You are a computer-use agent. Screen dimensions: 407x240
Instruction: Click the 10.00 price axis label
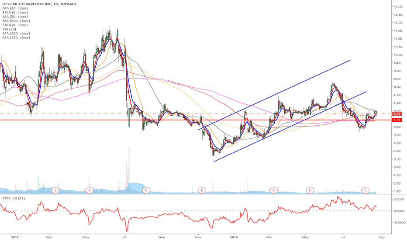tap(398, 55)
